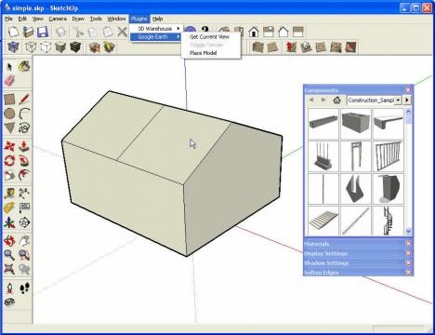Click the Erase X toolbar icon
The width and height of the screenshot is (435, 335).
pos(123,32)
